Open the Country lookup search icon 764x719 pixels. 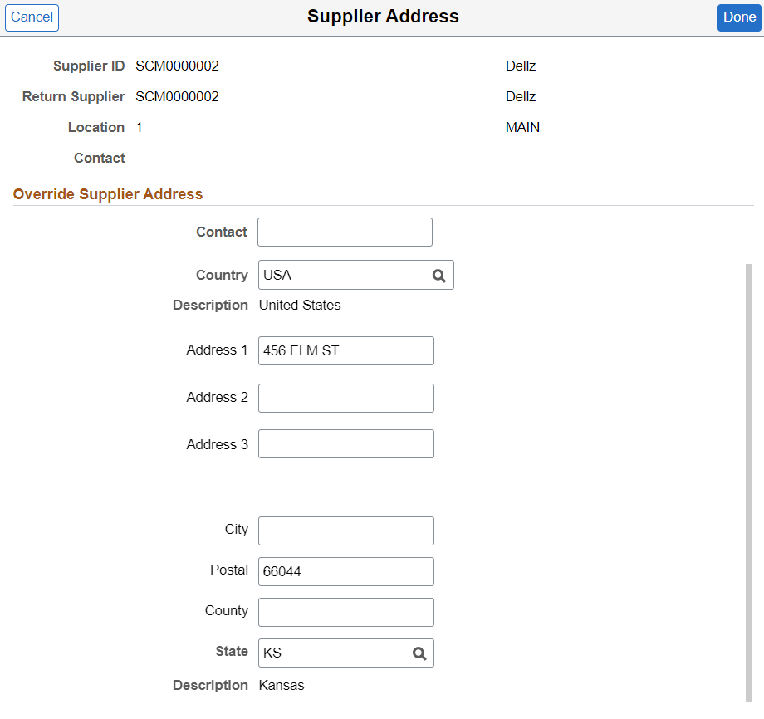pyautogui.click(x=439, y=275)
